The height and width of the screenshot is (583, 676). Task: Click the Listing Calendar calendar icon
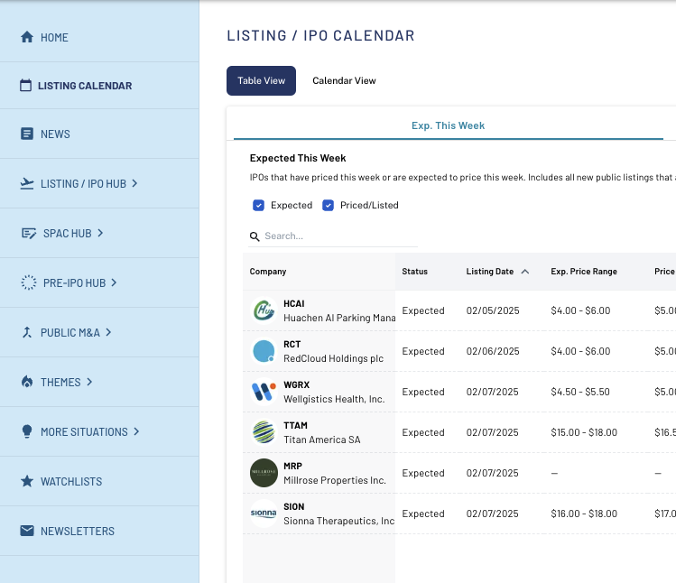click(x=26, y=86)
